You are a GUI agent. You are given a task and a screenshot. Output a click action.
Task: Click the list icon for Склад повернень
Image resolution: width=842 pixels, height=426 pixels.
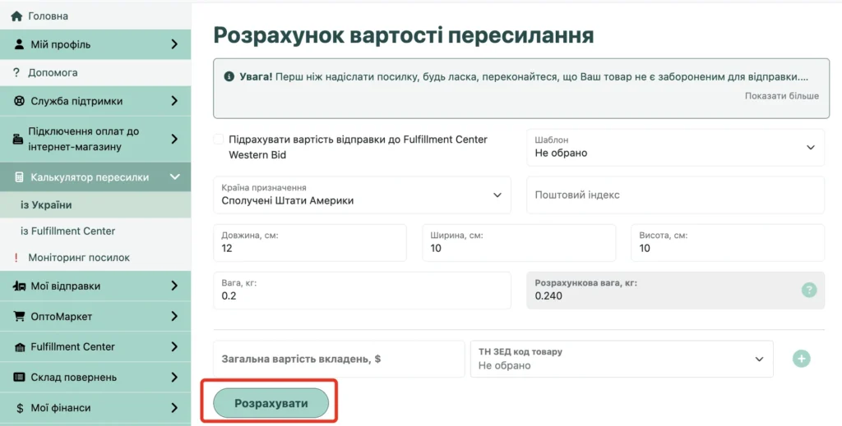coord(20,378)
